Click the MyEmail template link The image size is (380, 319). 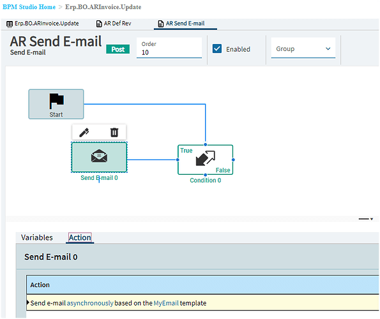pos(166,303)
